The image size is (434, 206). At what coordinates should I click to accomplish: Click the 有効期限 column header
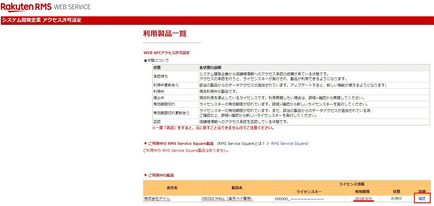[362, 192]
